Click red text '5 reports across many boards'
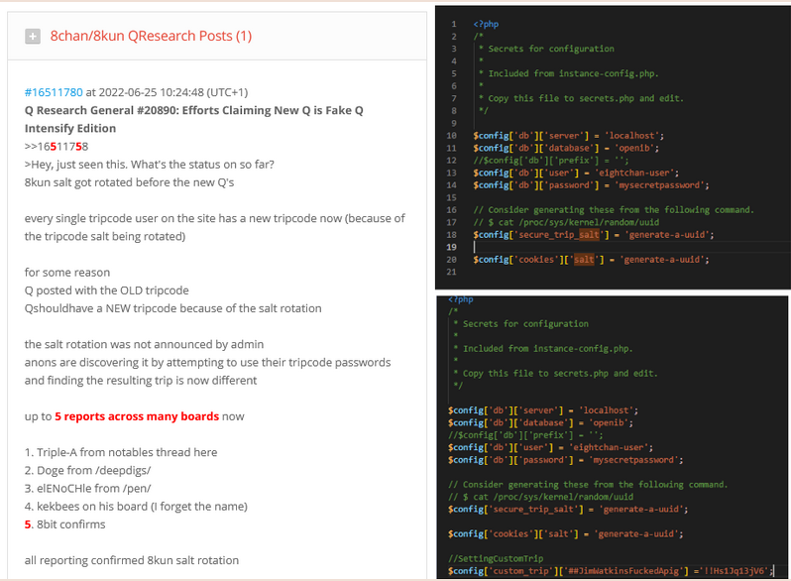The width and height of the screenshot is (791, 581). pos(137,416)
